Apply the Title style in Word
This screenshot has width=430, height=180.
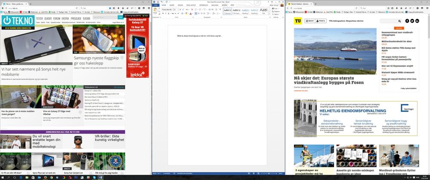(264, 11)
